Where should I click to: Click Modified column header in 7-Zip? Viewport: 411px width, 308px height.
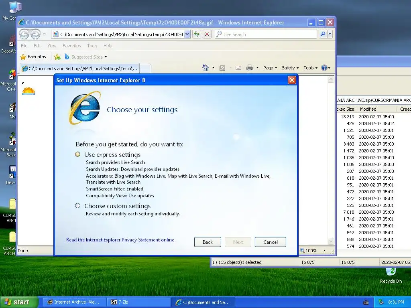376,109
